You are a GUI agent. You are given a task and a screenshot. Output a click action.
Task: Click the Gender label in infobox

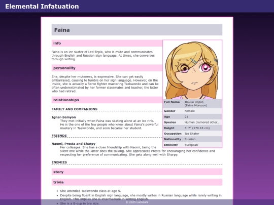169,111
